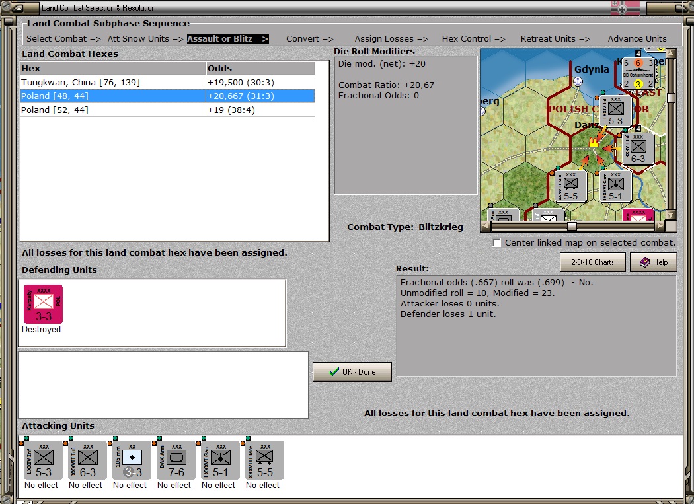Click the Att Snow Units subphase label
This screenshot has width=694, height=504.
pyautogui.click(x=145, y=38)
